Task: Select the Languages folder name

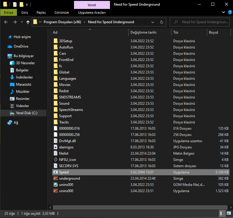Action: [68, 79]
